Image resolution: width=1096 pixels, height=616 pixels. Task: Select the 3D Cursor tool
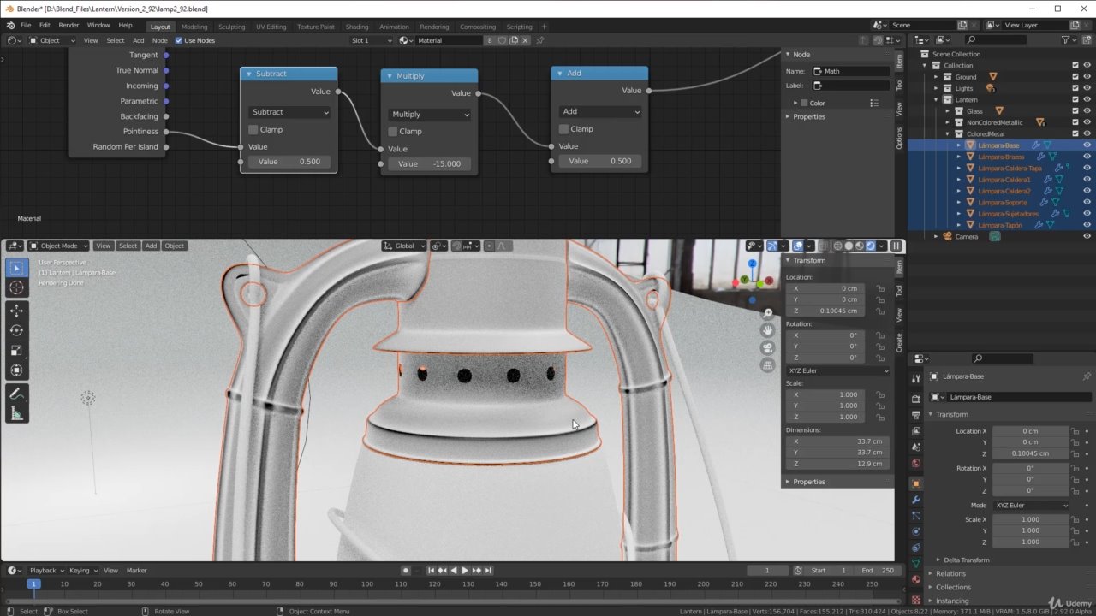16,288
